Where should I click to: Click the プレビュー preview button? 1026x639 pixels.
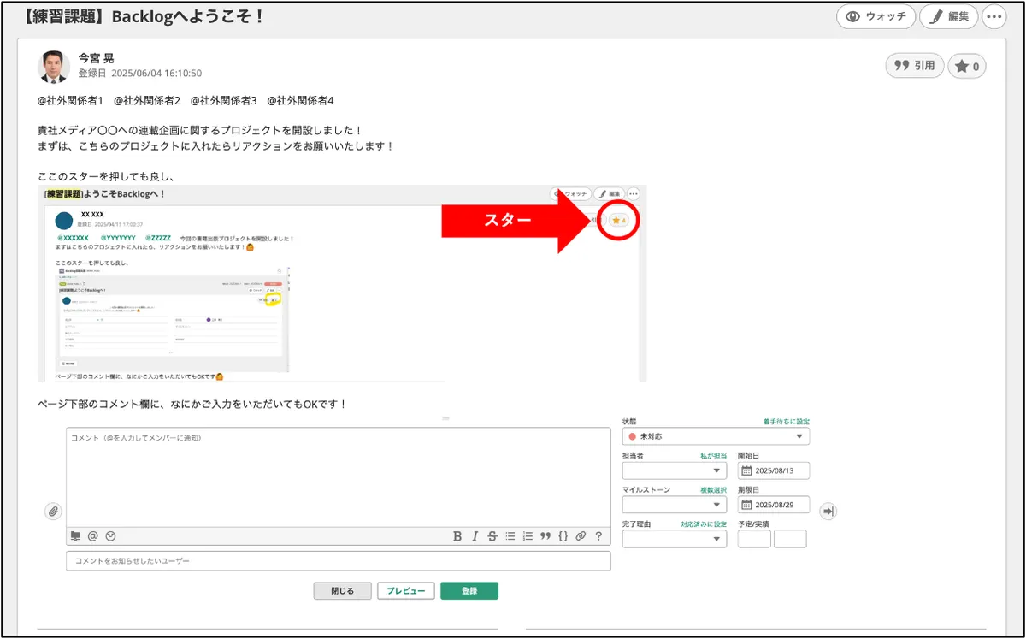point(406,591)
